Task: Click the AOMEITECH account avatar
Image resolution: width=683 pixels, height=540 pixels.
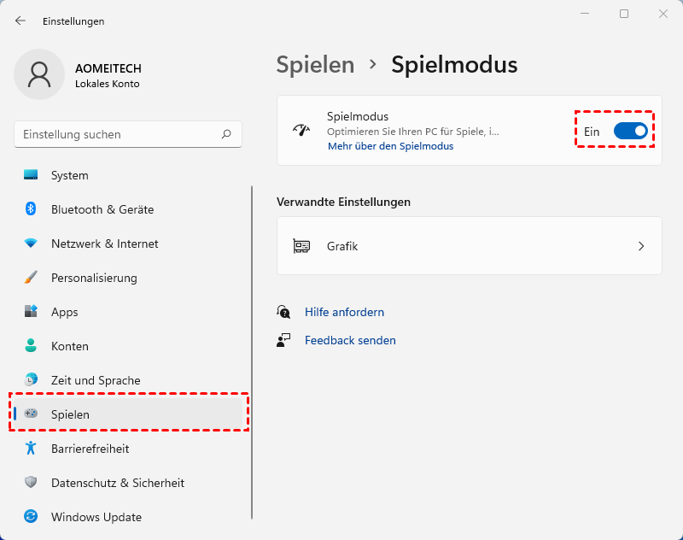Action: 39,74
